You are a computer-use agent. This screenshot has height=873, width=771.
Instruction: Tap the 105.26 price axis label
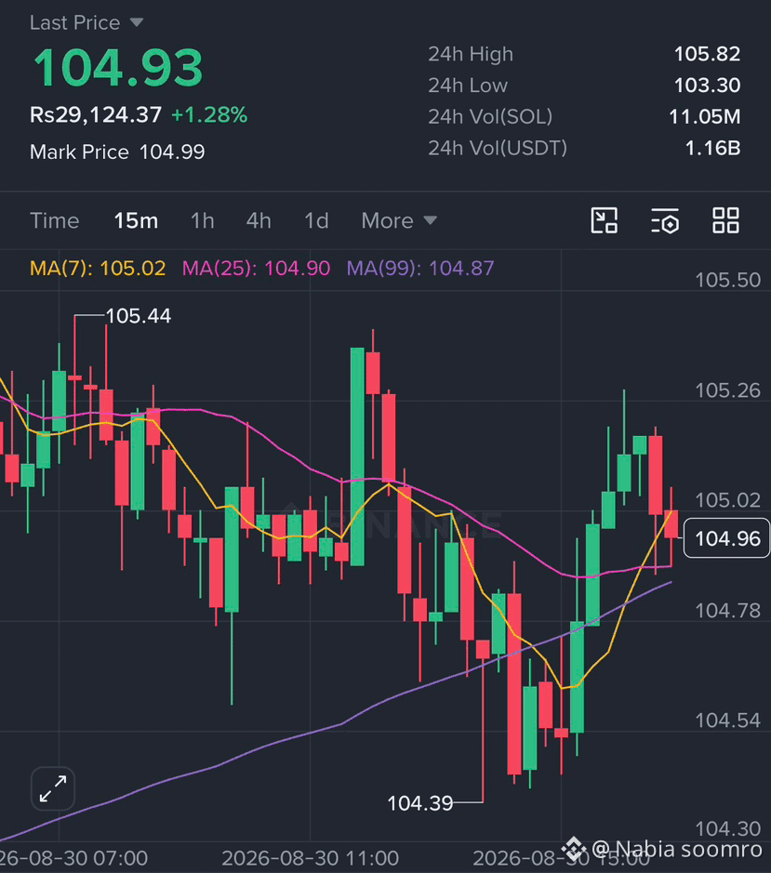[727, 390]
